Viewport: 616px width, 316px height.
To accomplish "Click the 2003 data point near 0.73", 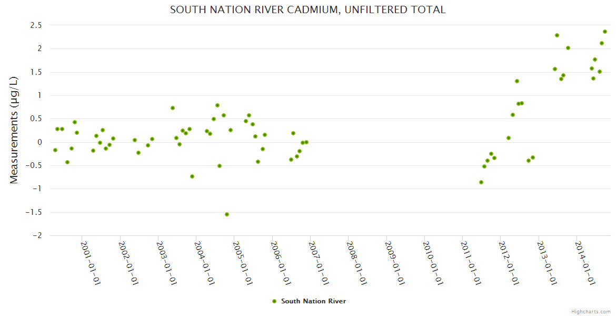I will (x=173, y=108).
